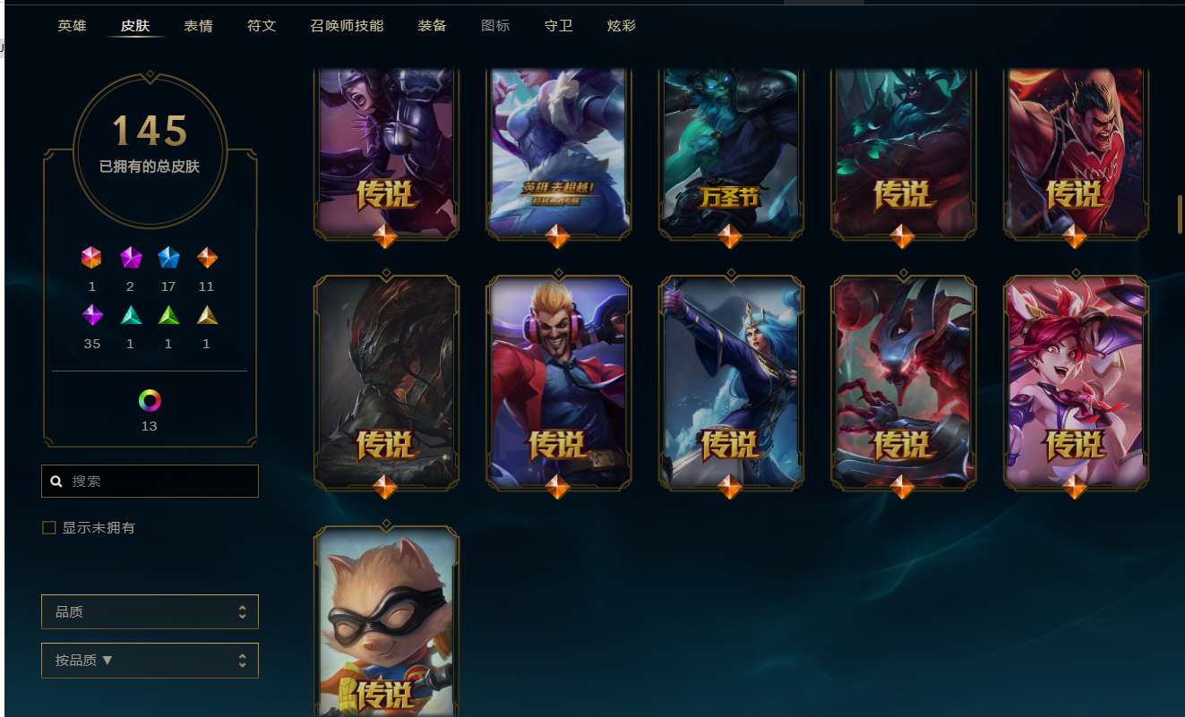Expand the 按品质 sort dropdown
Viewport: 1185px width, 717px height.
pyautogui.click(x=150, y=661)
